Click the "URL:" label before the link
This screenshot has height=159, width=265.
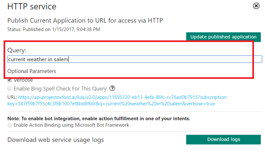[x=12, y=97]
